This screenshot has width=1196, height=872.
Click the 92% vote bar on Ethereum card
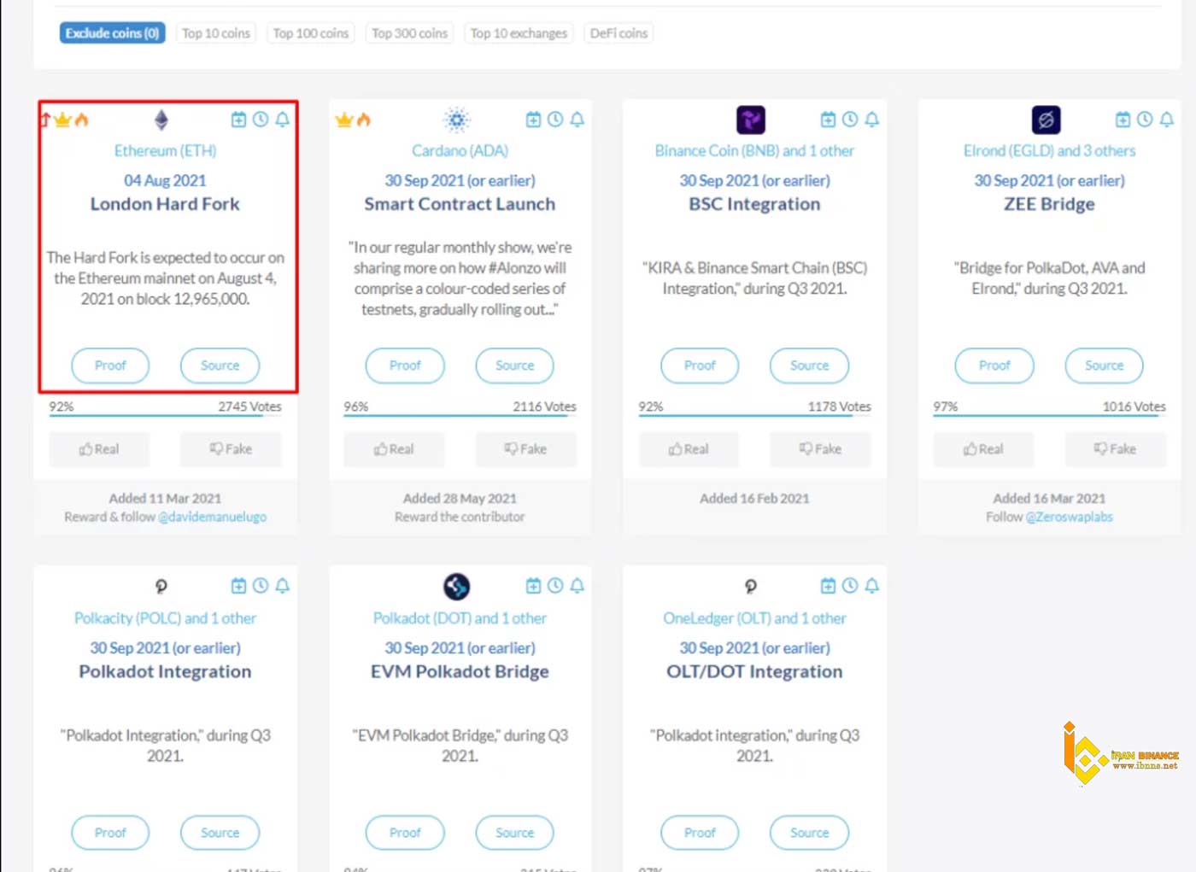165,416
